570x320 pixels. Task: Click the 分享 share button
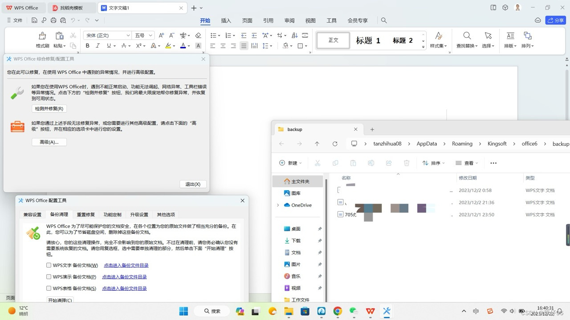(556, 20)
